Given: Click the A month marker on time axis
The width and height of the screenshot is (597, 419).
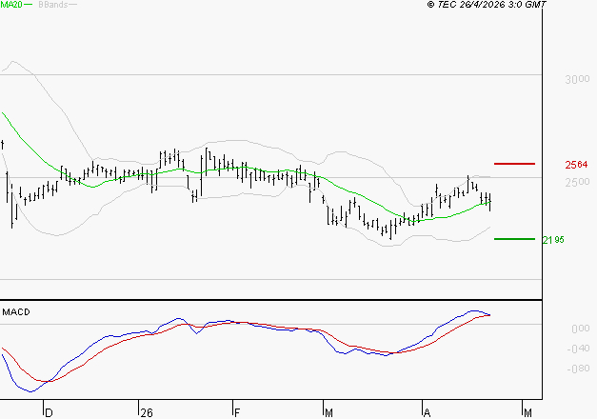Looking at the screenshot, I should (x=428, y=413).
